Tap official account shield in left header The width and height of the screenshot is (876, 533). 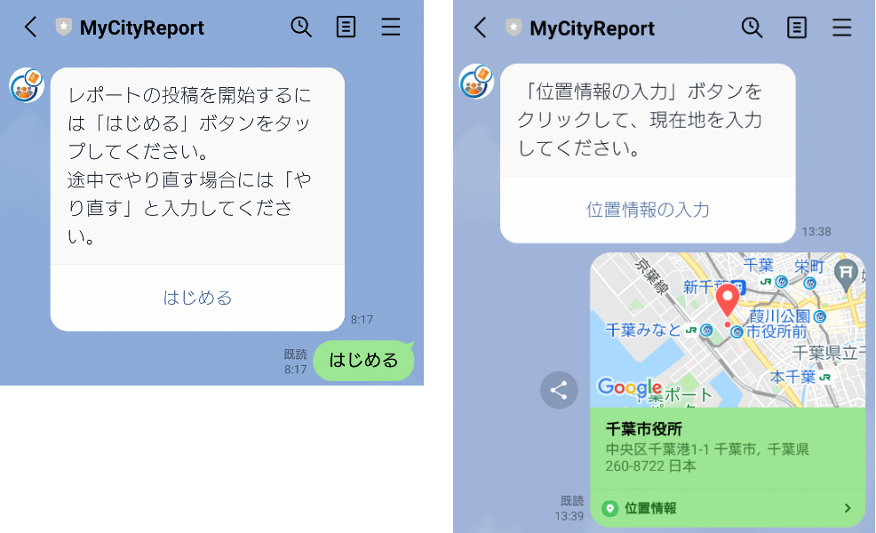64,27
